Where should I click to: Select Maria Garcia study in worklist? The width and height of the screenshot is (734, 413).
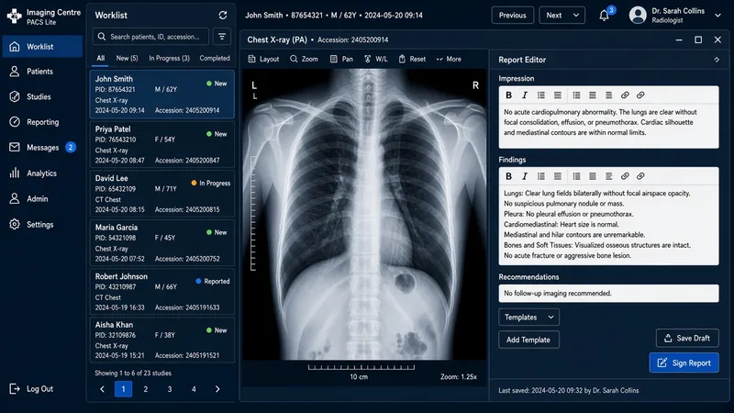(162, 242)
